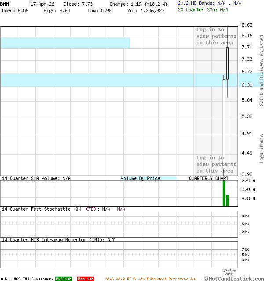Click the 17-Apr 2026 date axis label
This screenshot has height=281, width=264.
point(229,272)
